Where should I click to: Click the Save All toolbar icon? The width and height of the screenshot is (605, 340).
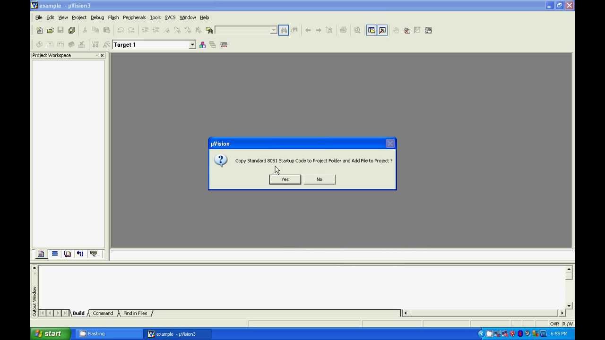click(x=71, y=30)
